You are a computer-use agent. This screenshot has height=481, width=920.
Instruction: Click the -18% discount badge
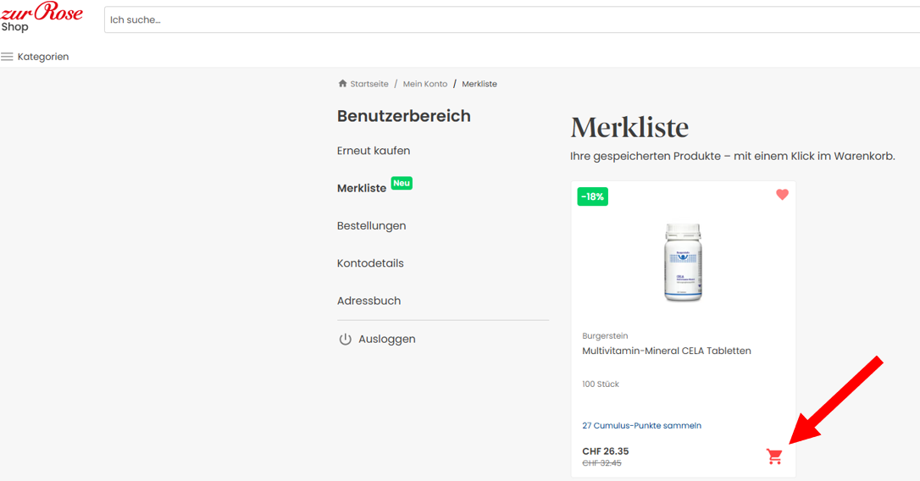point(593,196)
